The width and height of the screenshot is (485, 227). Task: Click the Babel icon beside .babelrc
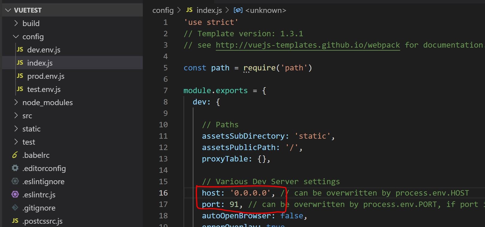pyautogui.click(x=15, y=155)
